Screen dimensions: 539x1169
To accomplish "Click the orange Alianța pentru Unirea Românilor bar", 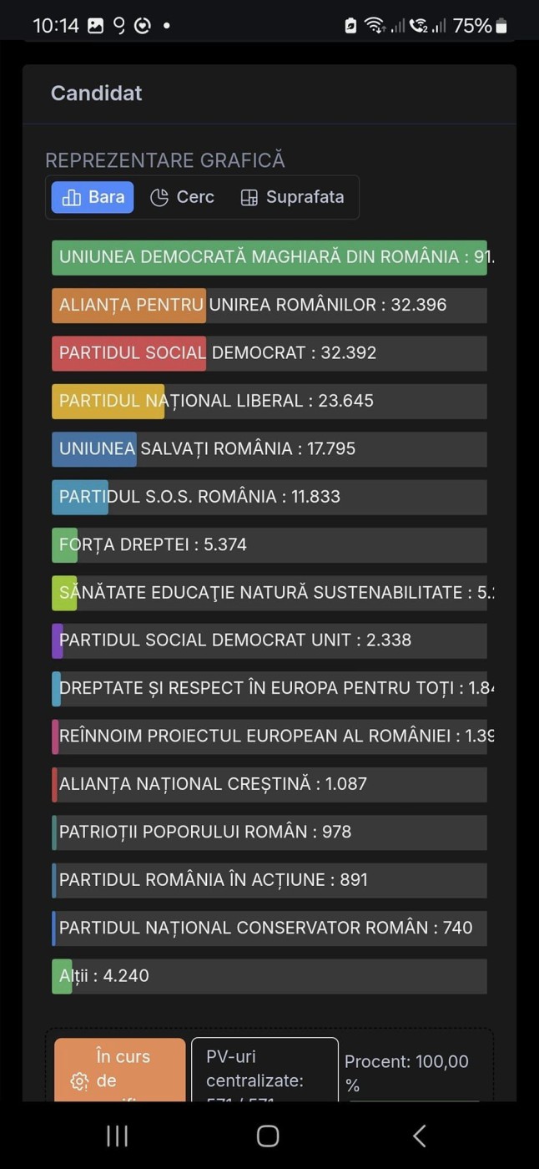I will click(x=128, y=306).
